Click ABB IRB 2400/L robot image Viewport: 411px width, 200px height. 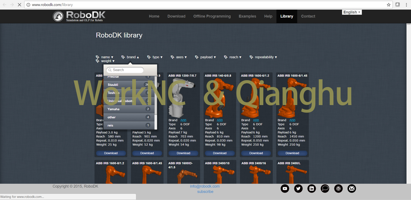pyautogui.click(x=296, y=175)
